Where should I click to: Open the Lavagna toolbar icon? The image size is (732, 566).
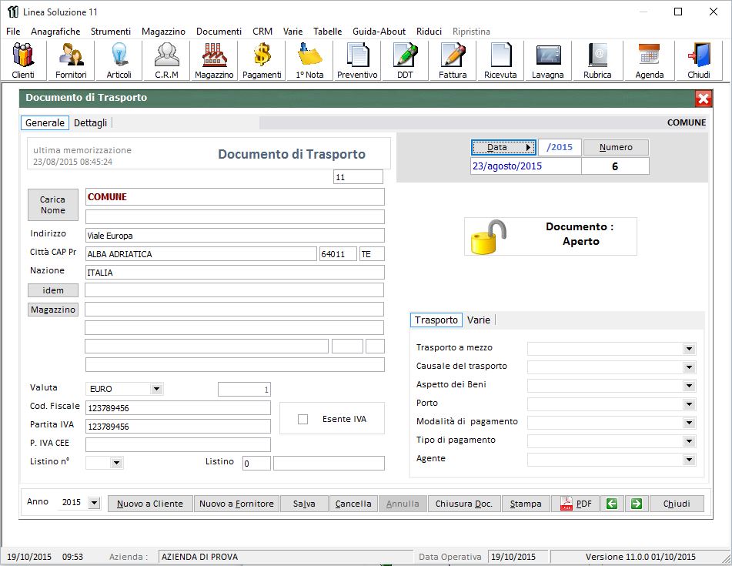coord(547,60)
